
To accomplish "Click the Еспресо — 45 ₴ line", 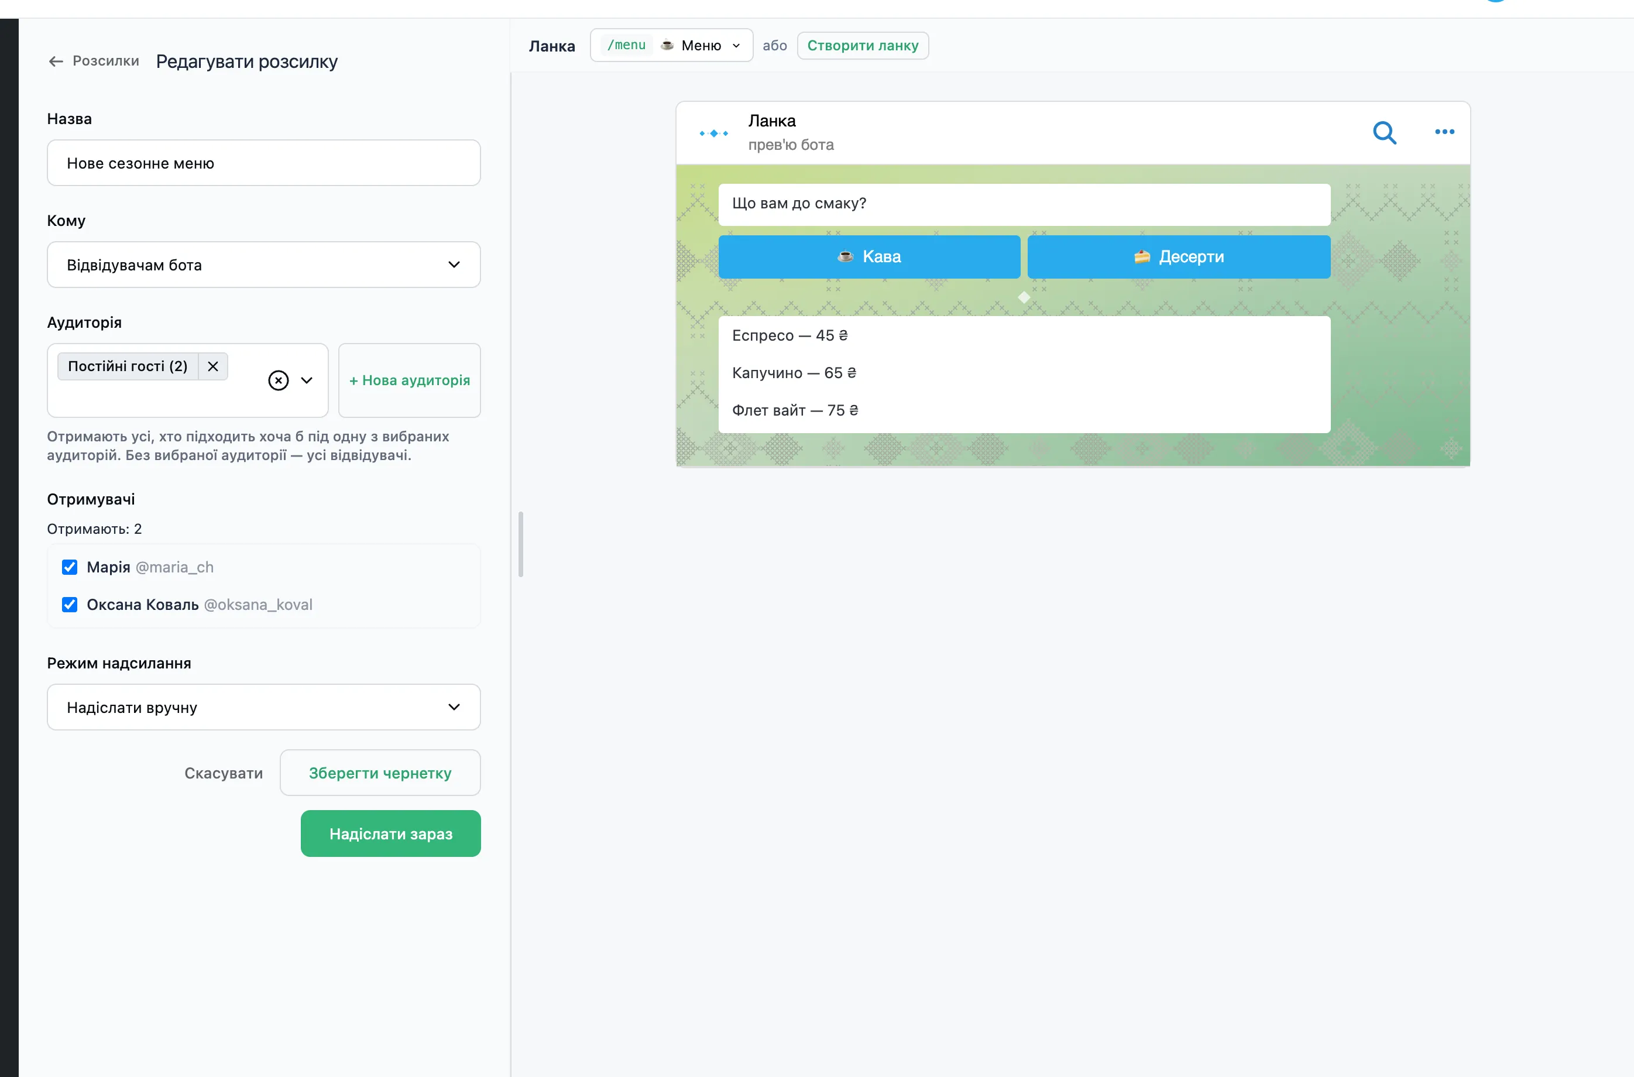I will click(x=789, y=335).
